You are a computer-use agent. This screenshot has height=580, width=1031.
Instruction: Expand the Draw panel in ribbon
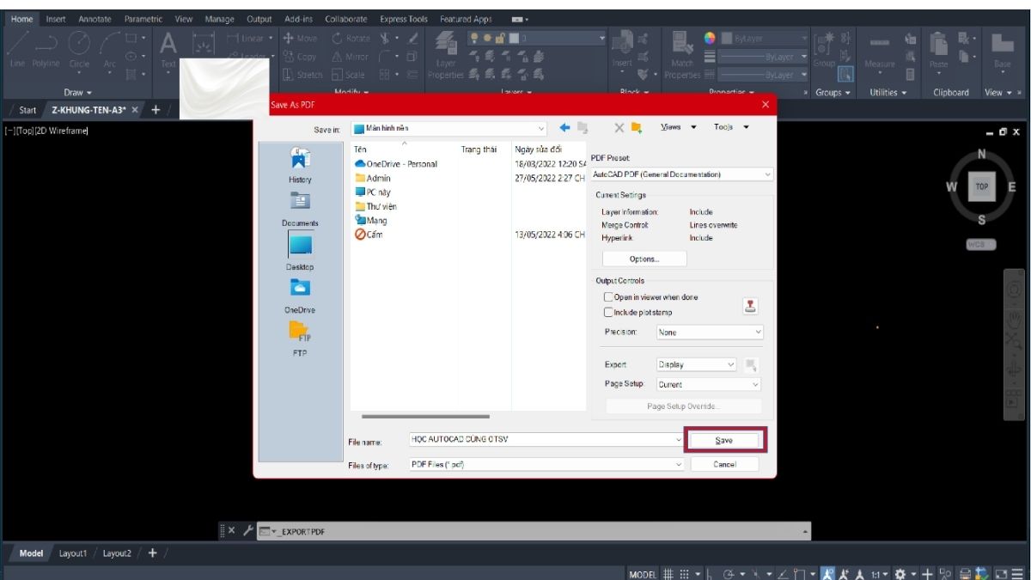coord(78,93)
